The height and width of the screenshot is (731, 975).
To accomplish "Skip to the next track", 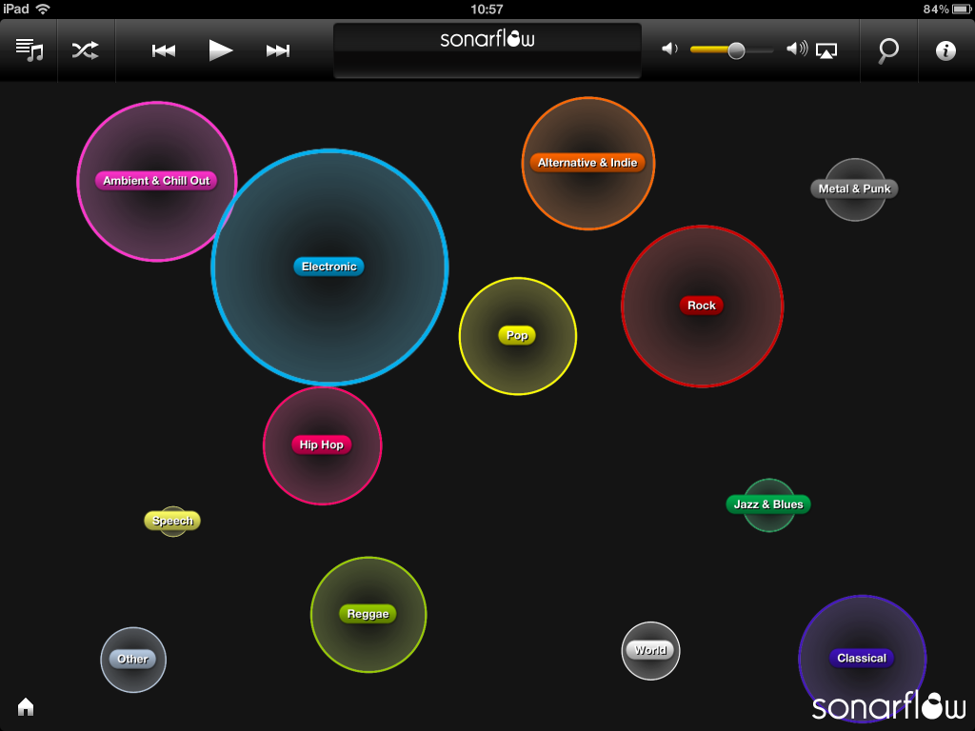I will (x=278, y=51).
